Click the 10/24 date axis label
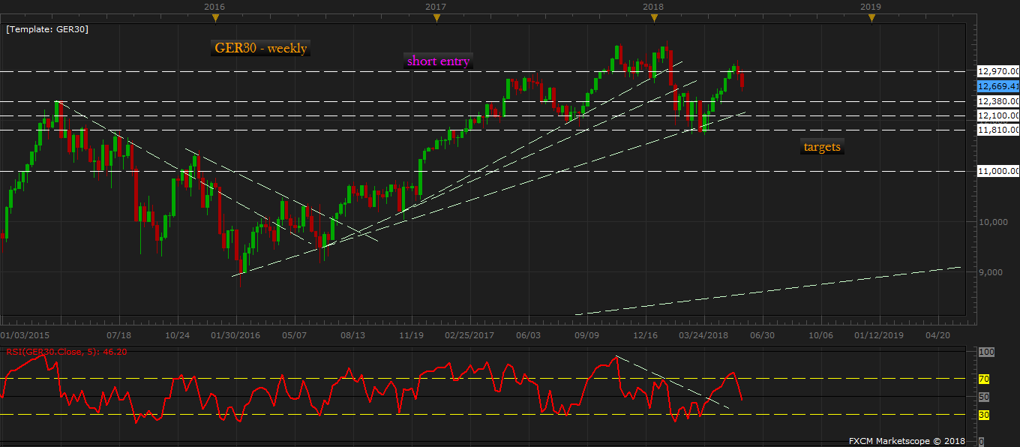This screenshot has height=447, width=1020. 177,335
